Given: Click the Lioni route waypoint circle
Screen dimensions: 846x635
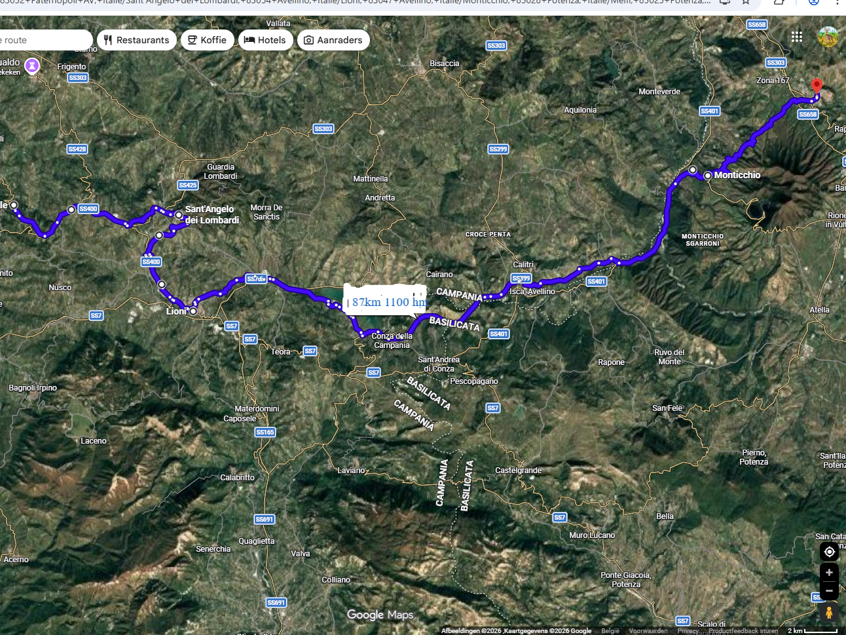Looking at the screenshot, I should tap(193, 311).
